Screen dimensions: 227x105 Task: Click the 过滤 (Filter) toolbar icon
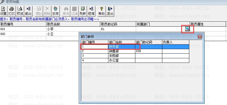click(x=74, y=11)
